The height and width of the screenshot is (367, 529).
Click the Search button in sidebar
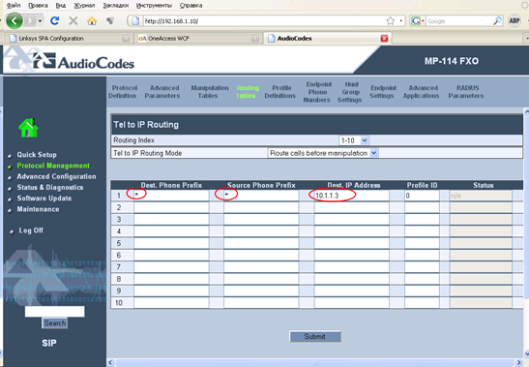pos(55,323)
